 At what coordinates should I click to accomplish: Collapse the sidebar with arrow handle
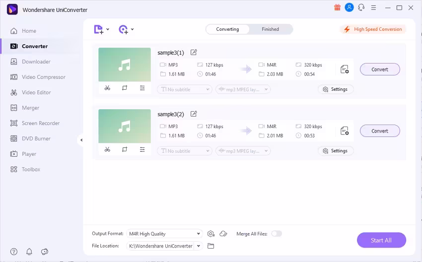(81, 140)
